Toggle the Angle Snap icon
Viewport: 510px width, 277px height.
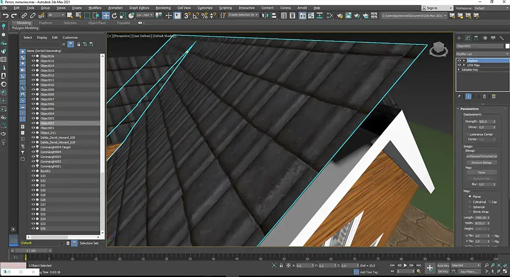tap(196, 16)
